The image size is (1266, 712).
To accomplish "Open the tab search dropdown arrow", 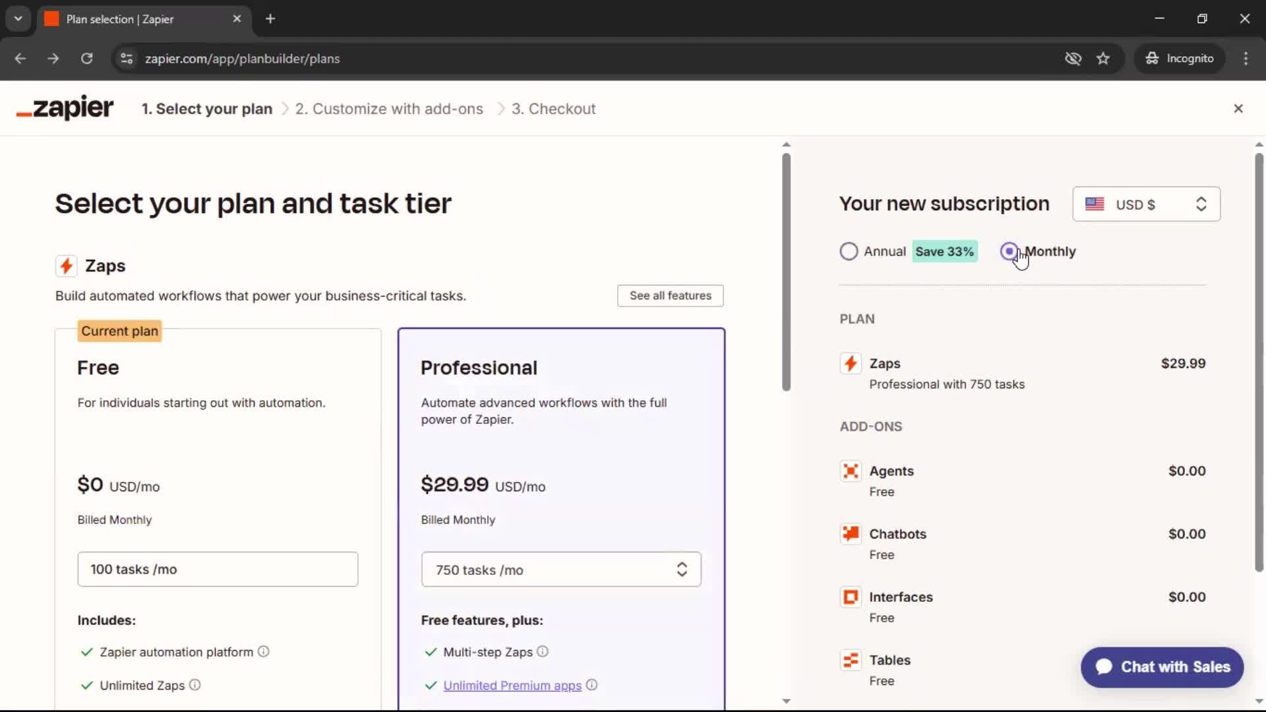I will pos(18,18).
